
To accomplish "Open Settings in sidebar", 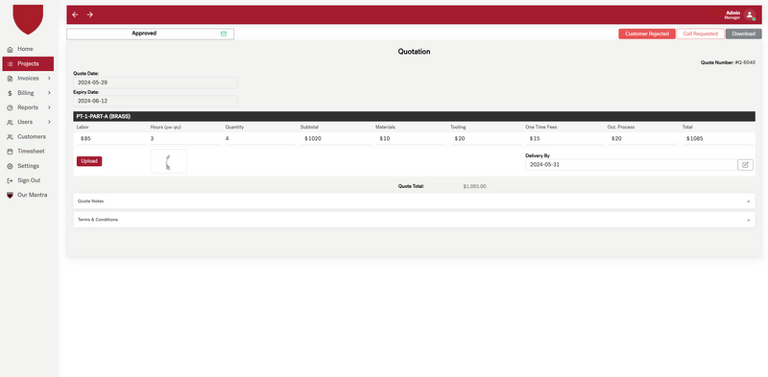I will [28, 166].
